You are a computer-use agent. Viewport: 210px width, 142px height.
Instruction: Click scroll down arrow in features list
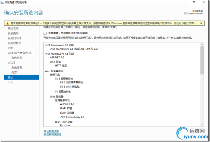(202, 125)
